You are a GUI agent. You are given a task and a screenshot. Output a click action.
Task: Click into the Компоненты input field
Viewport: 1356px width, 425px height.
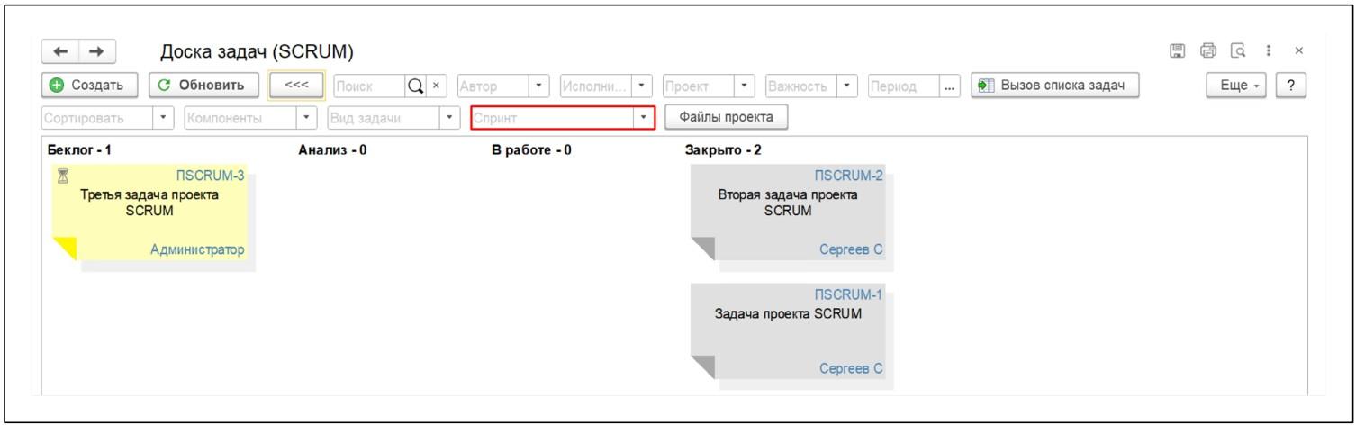pos(240,118)
